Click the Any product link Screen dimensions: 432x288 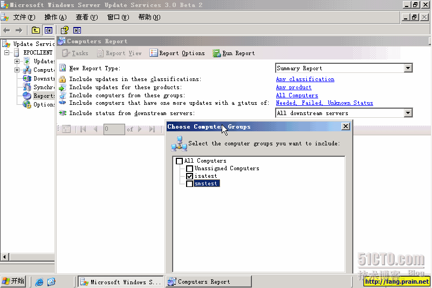(294, 87)
